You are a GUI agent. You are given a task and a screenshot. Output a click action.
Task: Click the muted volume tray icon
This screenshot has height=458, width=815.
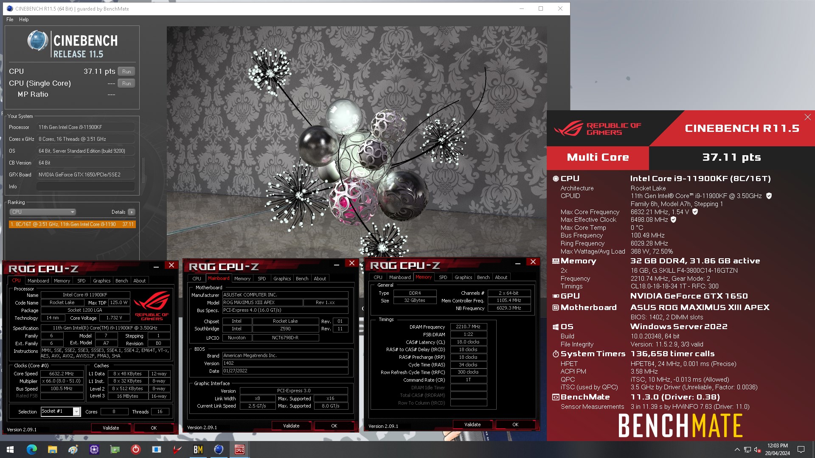pyautogui.click(x=757, y=450)
